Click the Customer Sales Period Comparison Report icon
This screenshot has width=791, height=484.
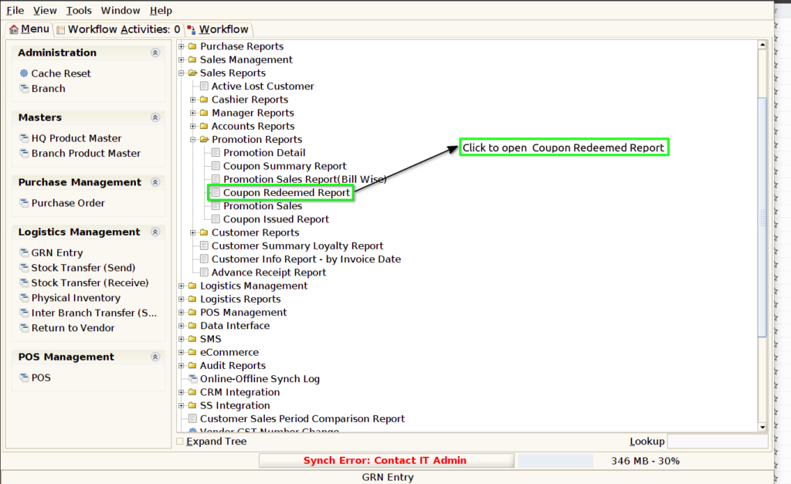tap(192, 418)
